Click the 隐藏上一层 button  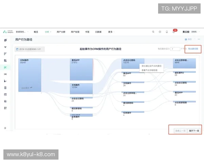(x=180, y=131)
